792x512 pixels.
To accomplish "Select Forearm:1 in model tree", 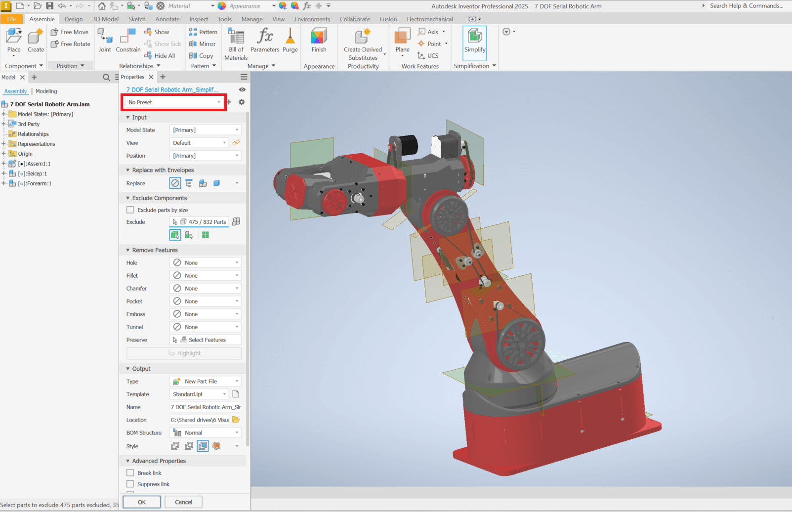I will point(35,183).
